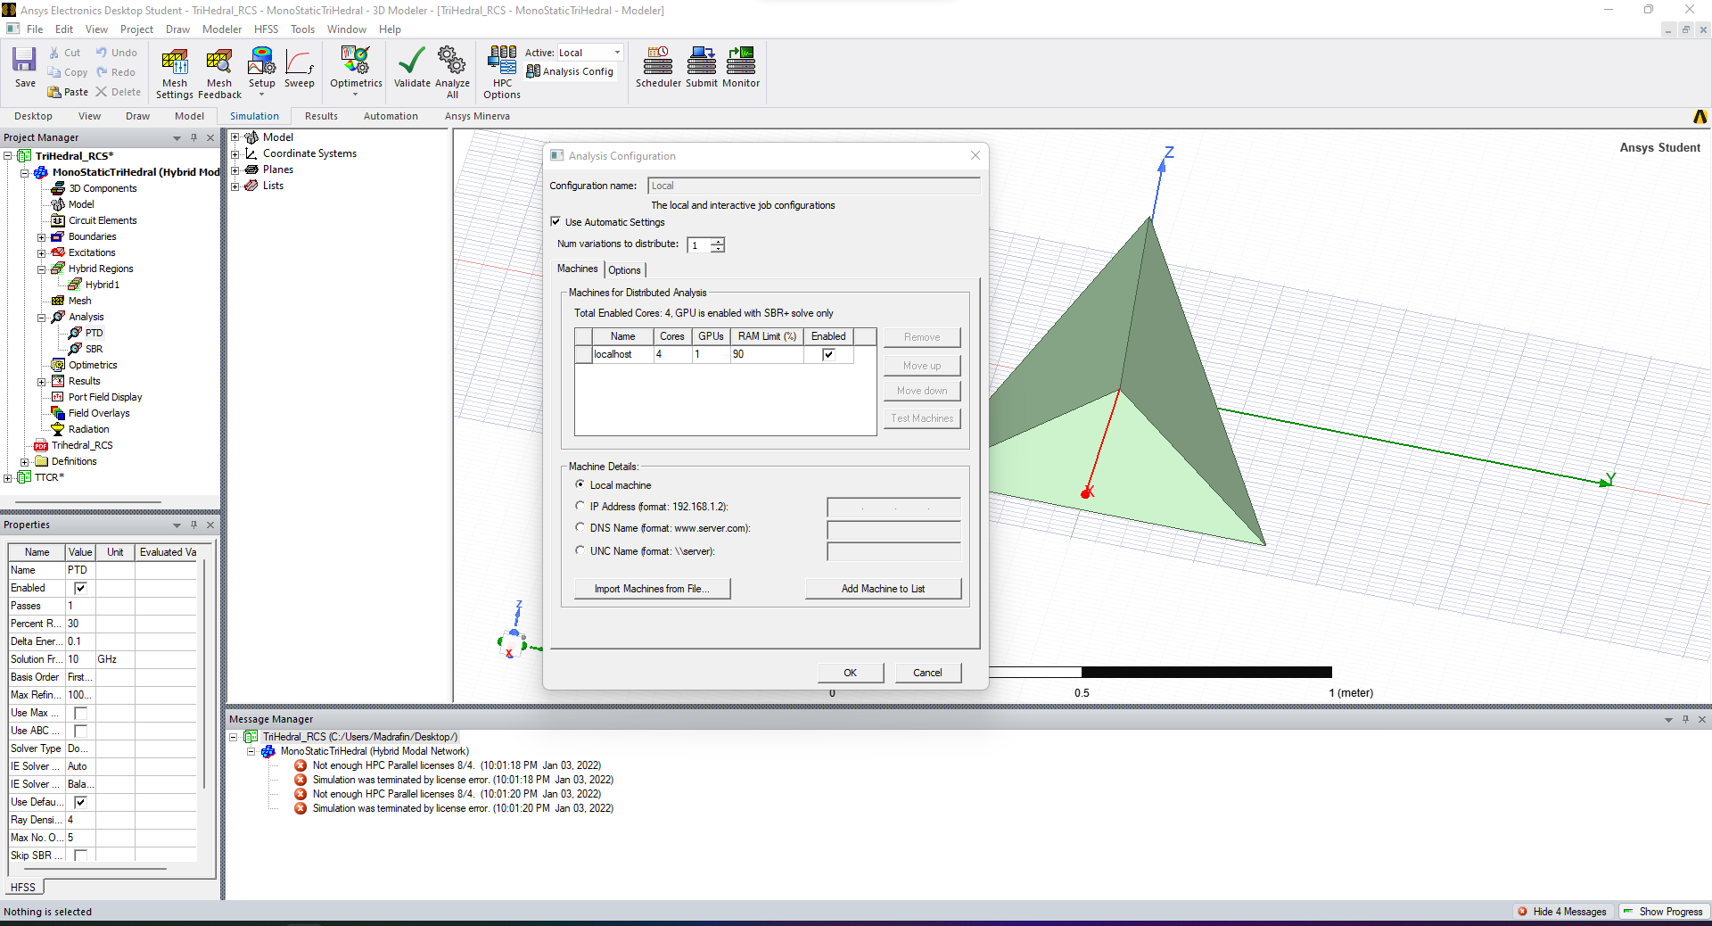Open the Modeler menu
This screenshot has width=1712, height=926.
(221, 29)
